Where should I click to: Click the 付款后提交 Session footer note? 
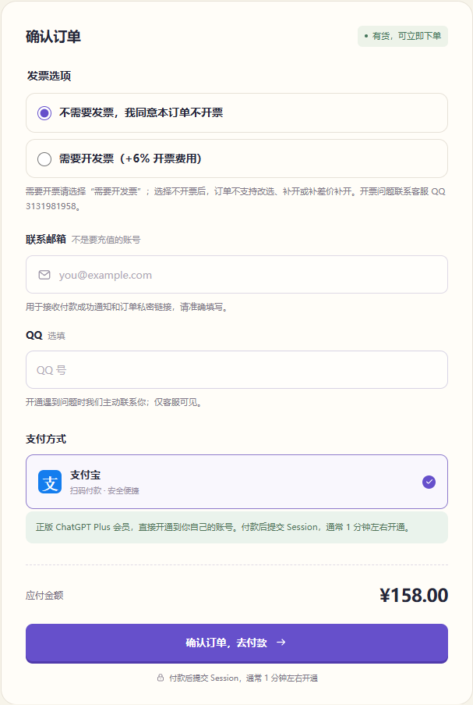tap(243, 678)
